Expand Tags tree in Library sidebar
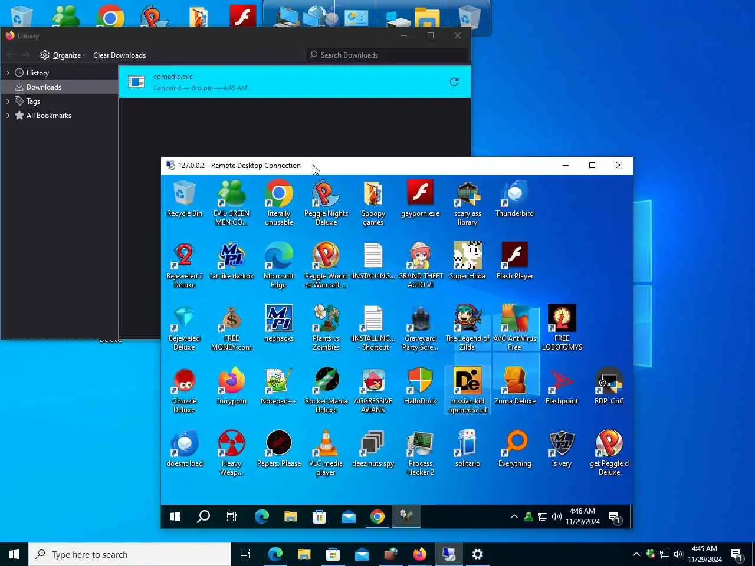Image resolution: width=755 pixels, height=566 pixels. [8, 101]
